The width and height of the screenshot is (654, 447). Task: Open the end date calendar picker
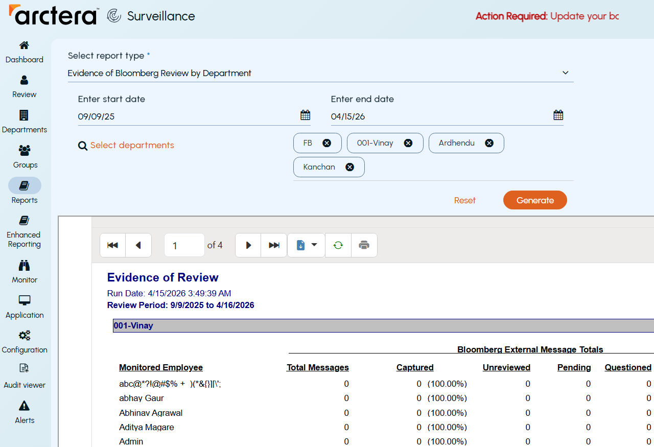[558, 115]
